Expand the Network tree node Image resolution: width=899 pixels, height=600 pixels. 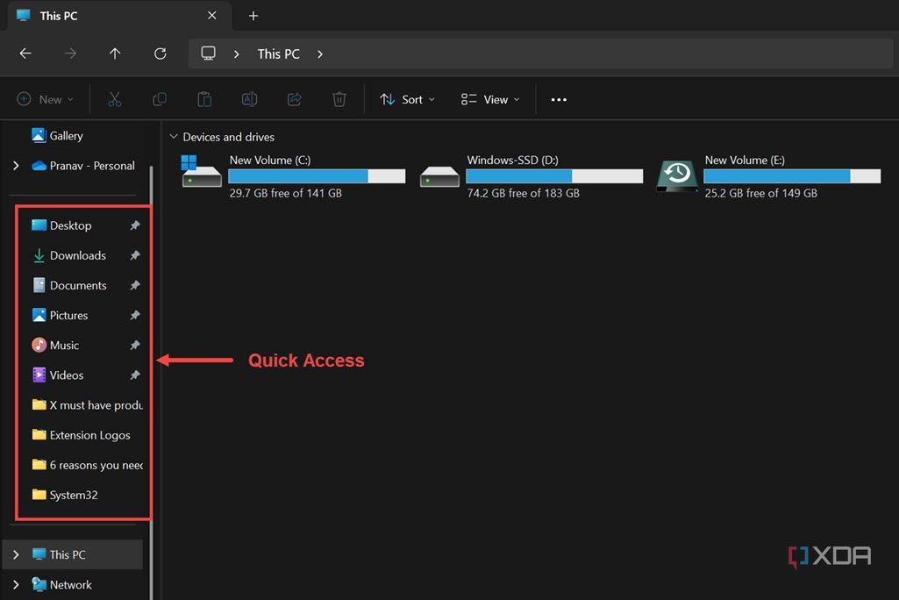[16, 584]
